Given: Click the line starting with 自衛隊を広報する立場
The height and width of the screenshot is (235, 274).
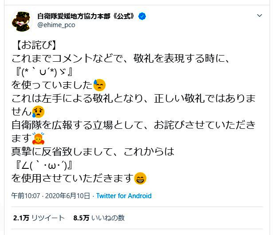Looking at the screenshot, I should 133,124.
